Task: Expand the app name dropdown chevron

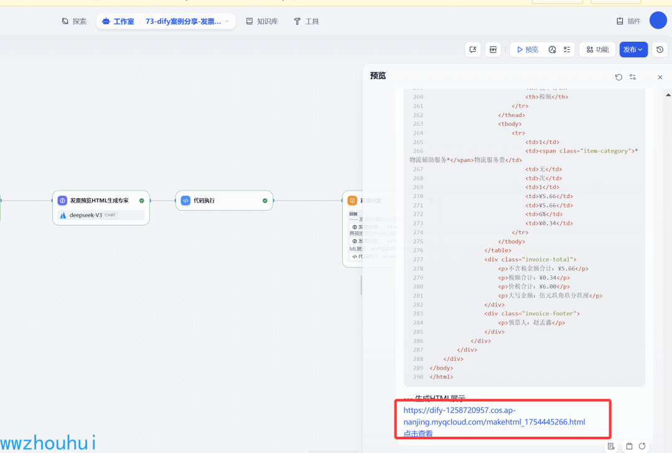Action: [226, 21]
